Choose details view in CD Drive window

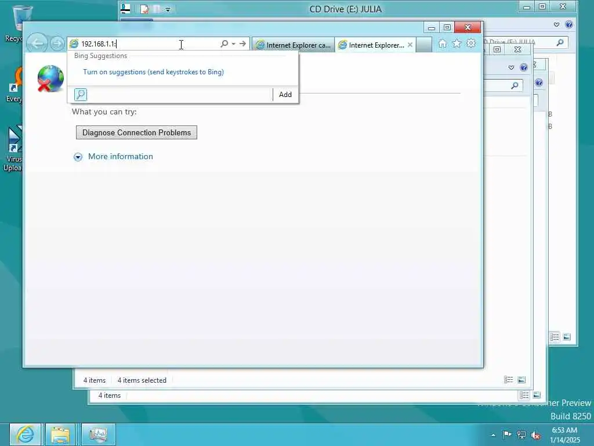[x=555, y=337]
